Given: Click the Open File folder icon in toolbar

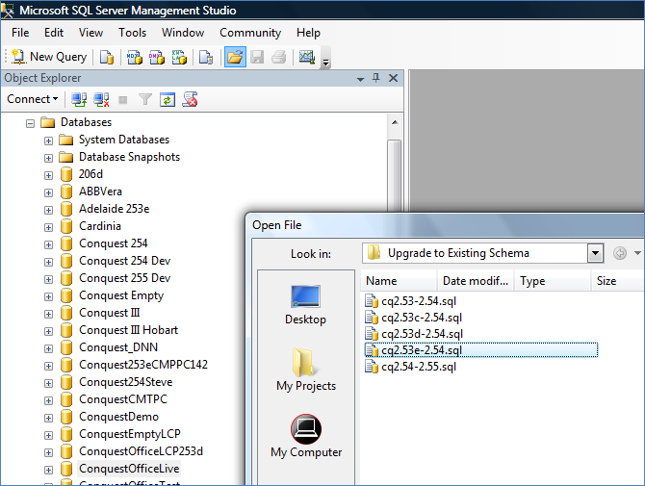Looking at the screenshot, I should point(235,57).
